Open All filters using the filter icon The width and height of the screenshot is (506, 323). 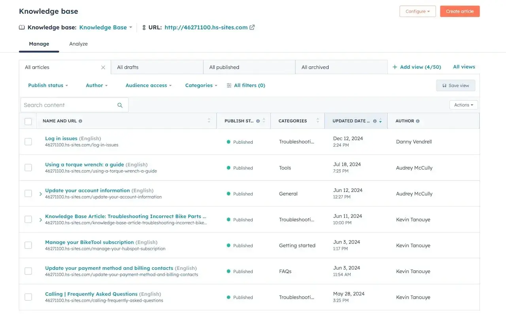click(x=228, y=85)
